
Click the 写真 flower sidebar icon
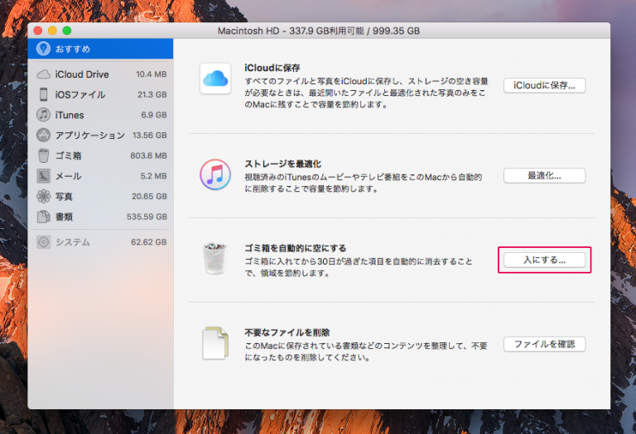(x=44, y=196)
